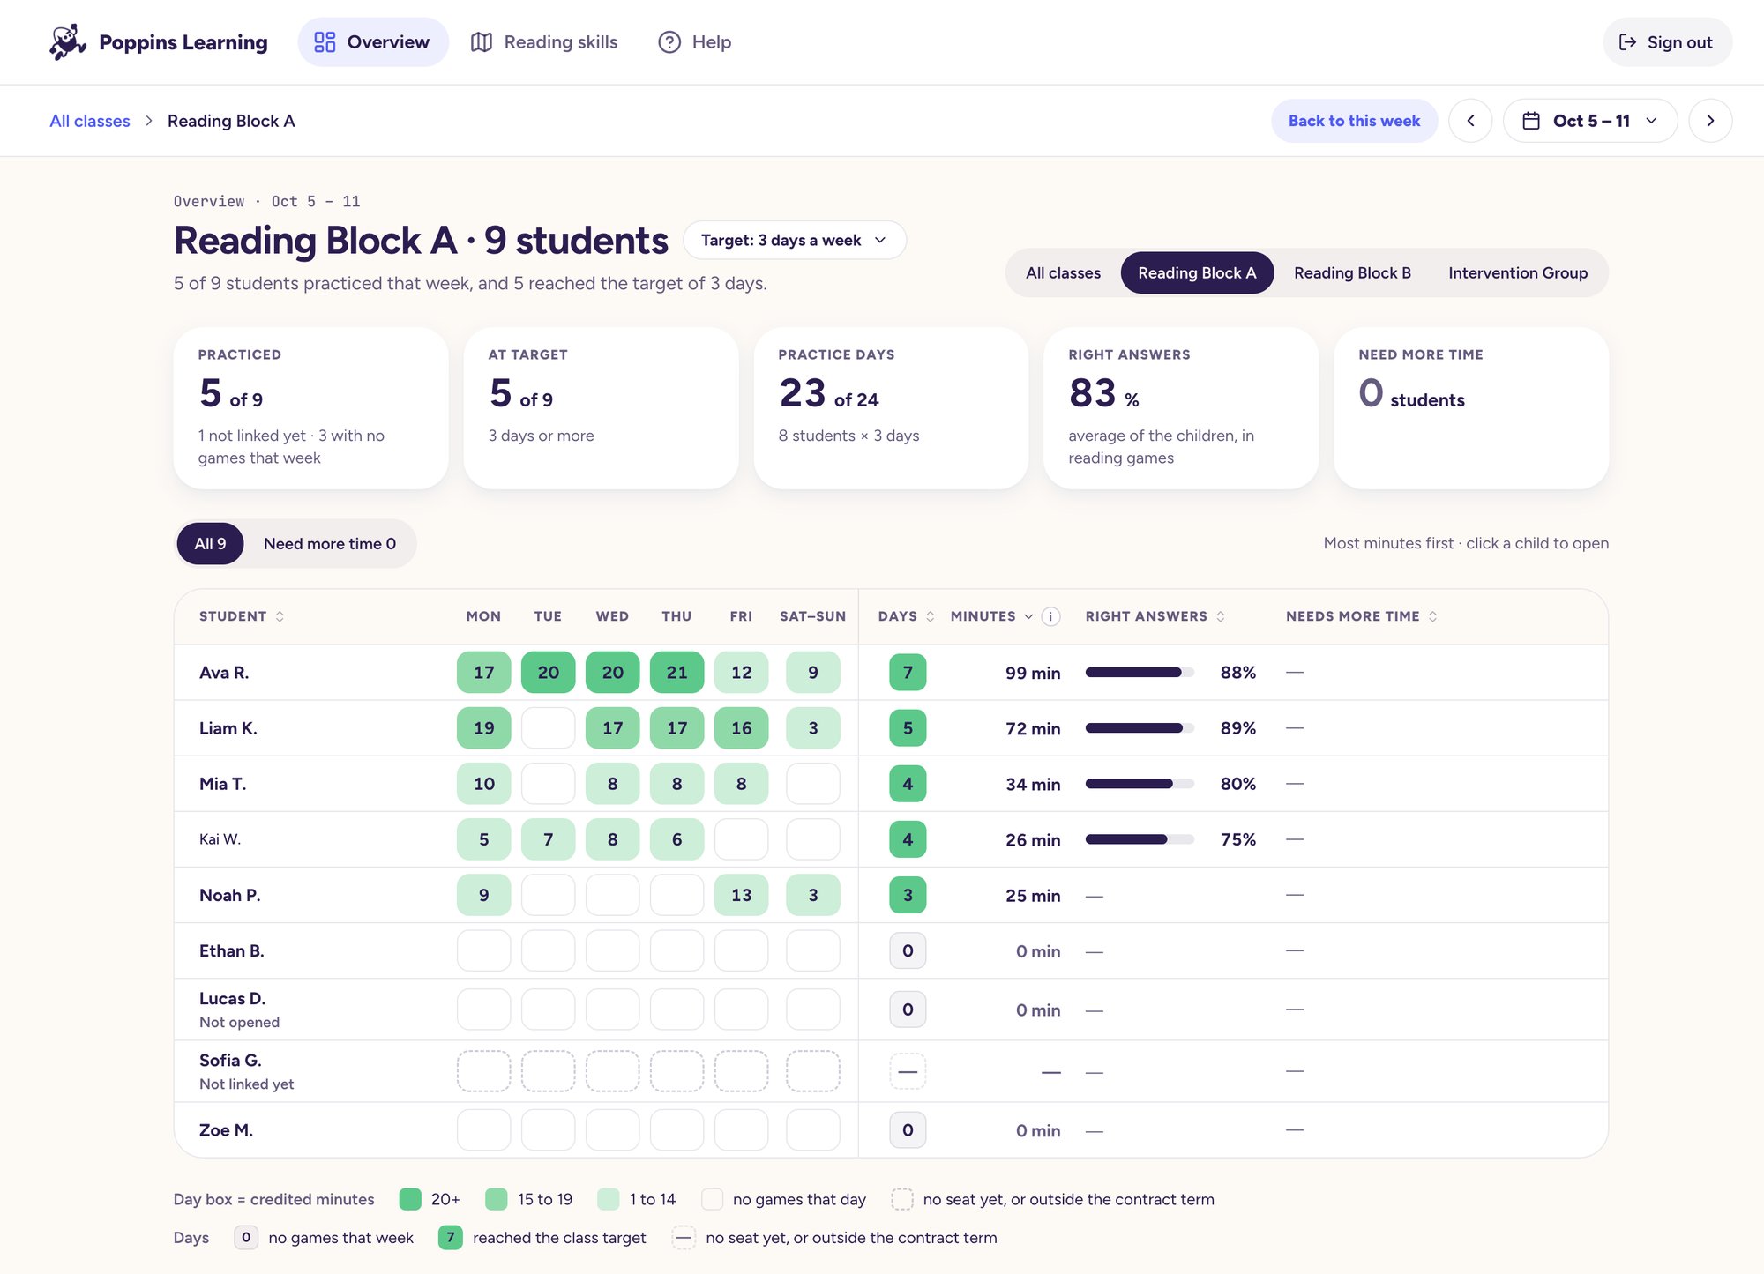
Task: Go to next week arrow
Action: click(1710, 121)
